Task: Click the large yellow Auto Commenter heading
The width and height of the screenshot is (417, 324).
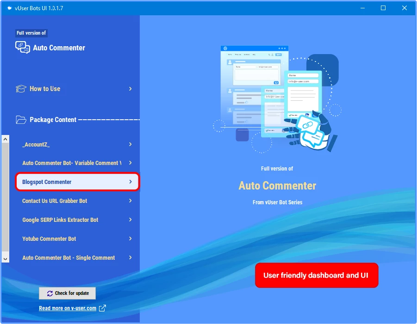Action: pos(277,185)
